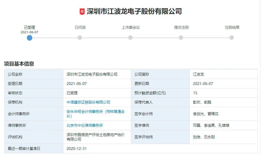Click the 江波龙 short name value
The image size is (261, 155).
pyautogui.click(x=199, y=74)
